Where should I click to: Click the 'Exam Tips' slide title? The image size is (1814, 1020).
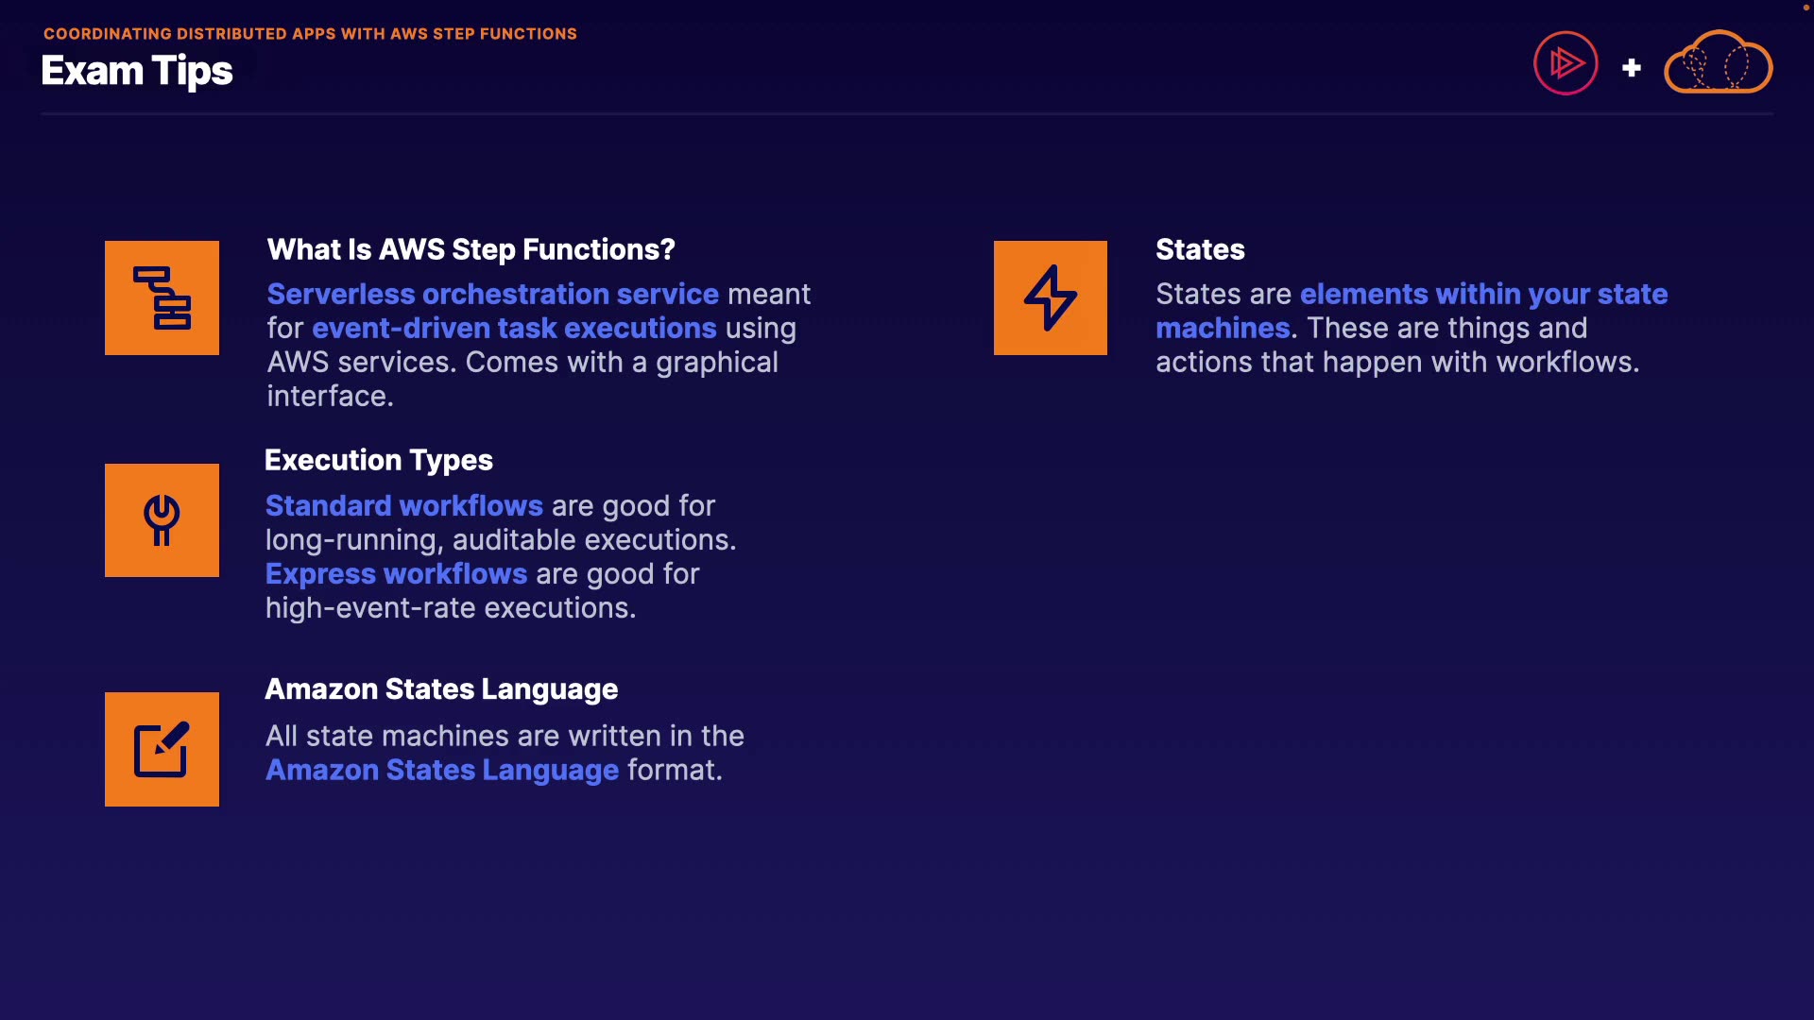(137, 71)
